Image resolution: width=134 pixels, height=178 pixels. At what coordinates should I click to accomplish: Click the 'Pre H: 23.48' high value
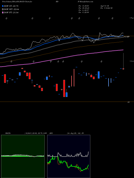(x=84, y=8)
